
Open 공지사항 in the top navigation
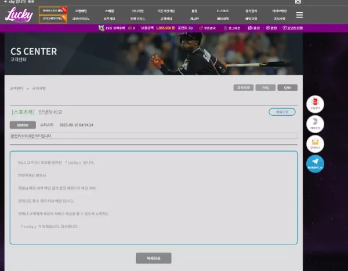click(280, 19)
